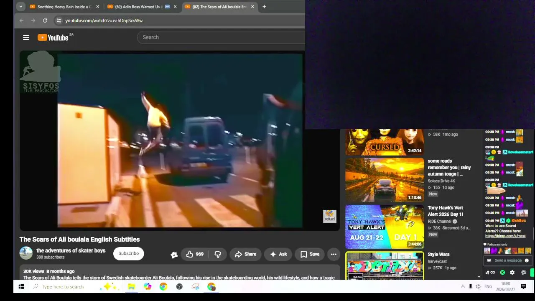Visit the RIDE Channel link

click(439, 222)
